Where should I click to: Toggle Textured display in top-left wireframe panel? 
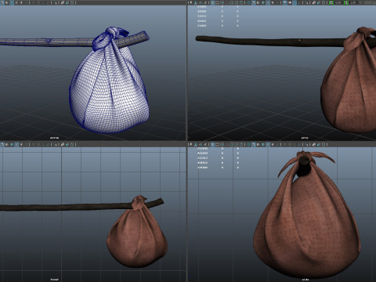point(16,2)
